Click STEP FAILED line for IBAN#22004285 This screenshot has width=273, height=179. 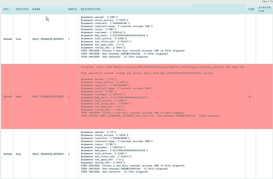150,116
